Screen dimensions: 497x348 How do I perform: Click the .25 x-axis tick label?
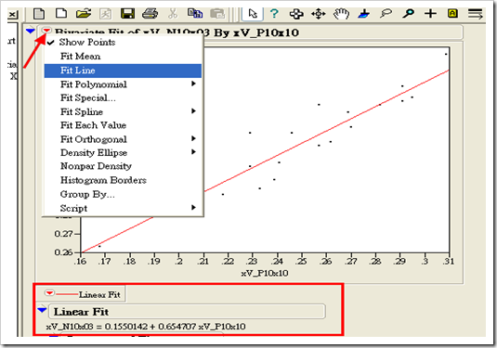click(301, 262)
